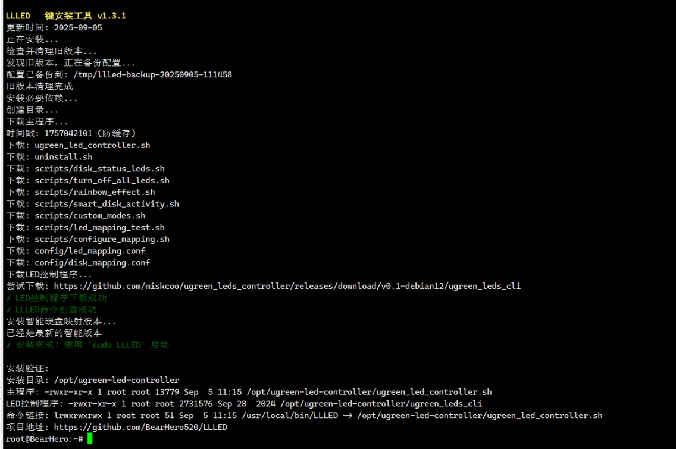The width and height of the screenshot is (676, 449).
Task: Click the ugreen_leds_cli release download URL
Action: pyautogui.click(x=287, y=286)
